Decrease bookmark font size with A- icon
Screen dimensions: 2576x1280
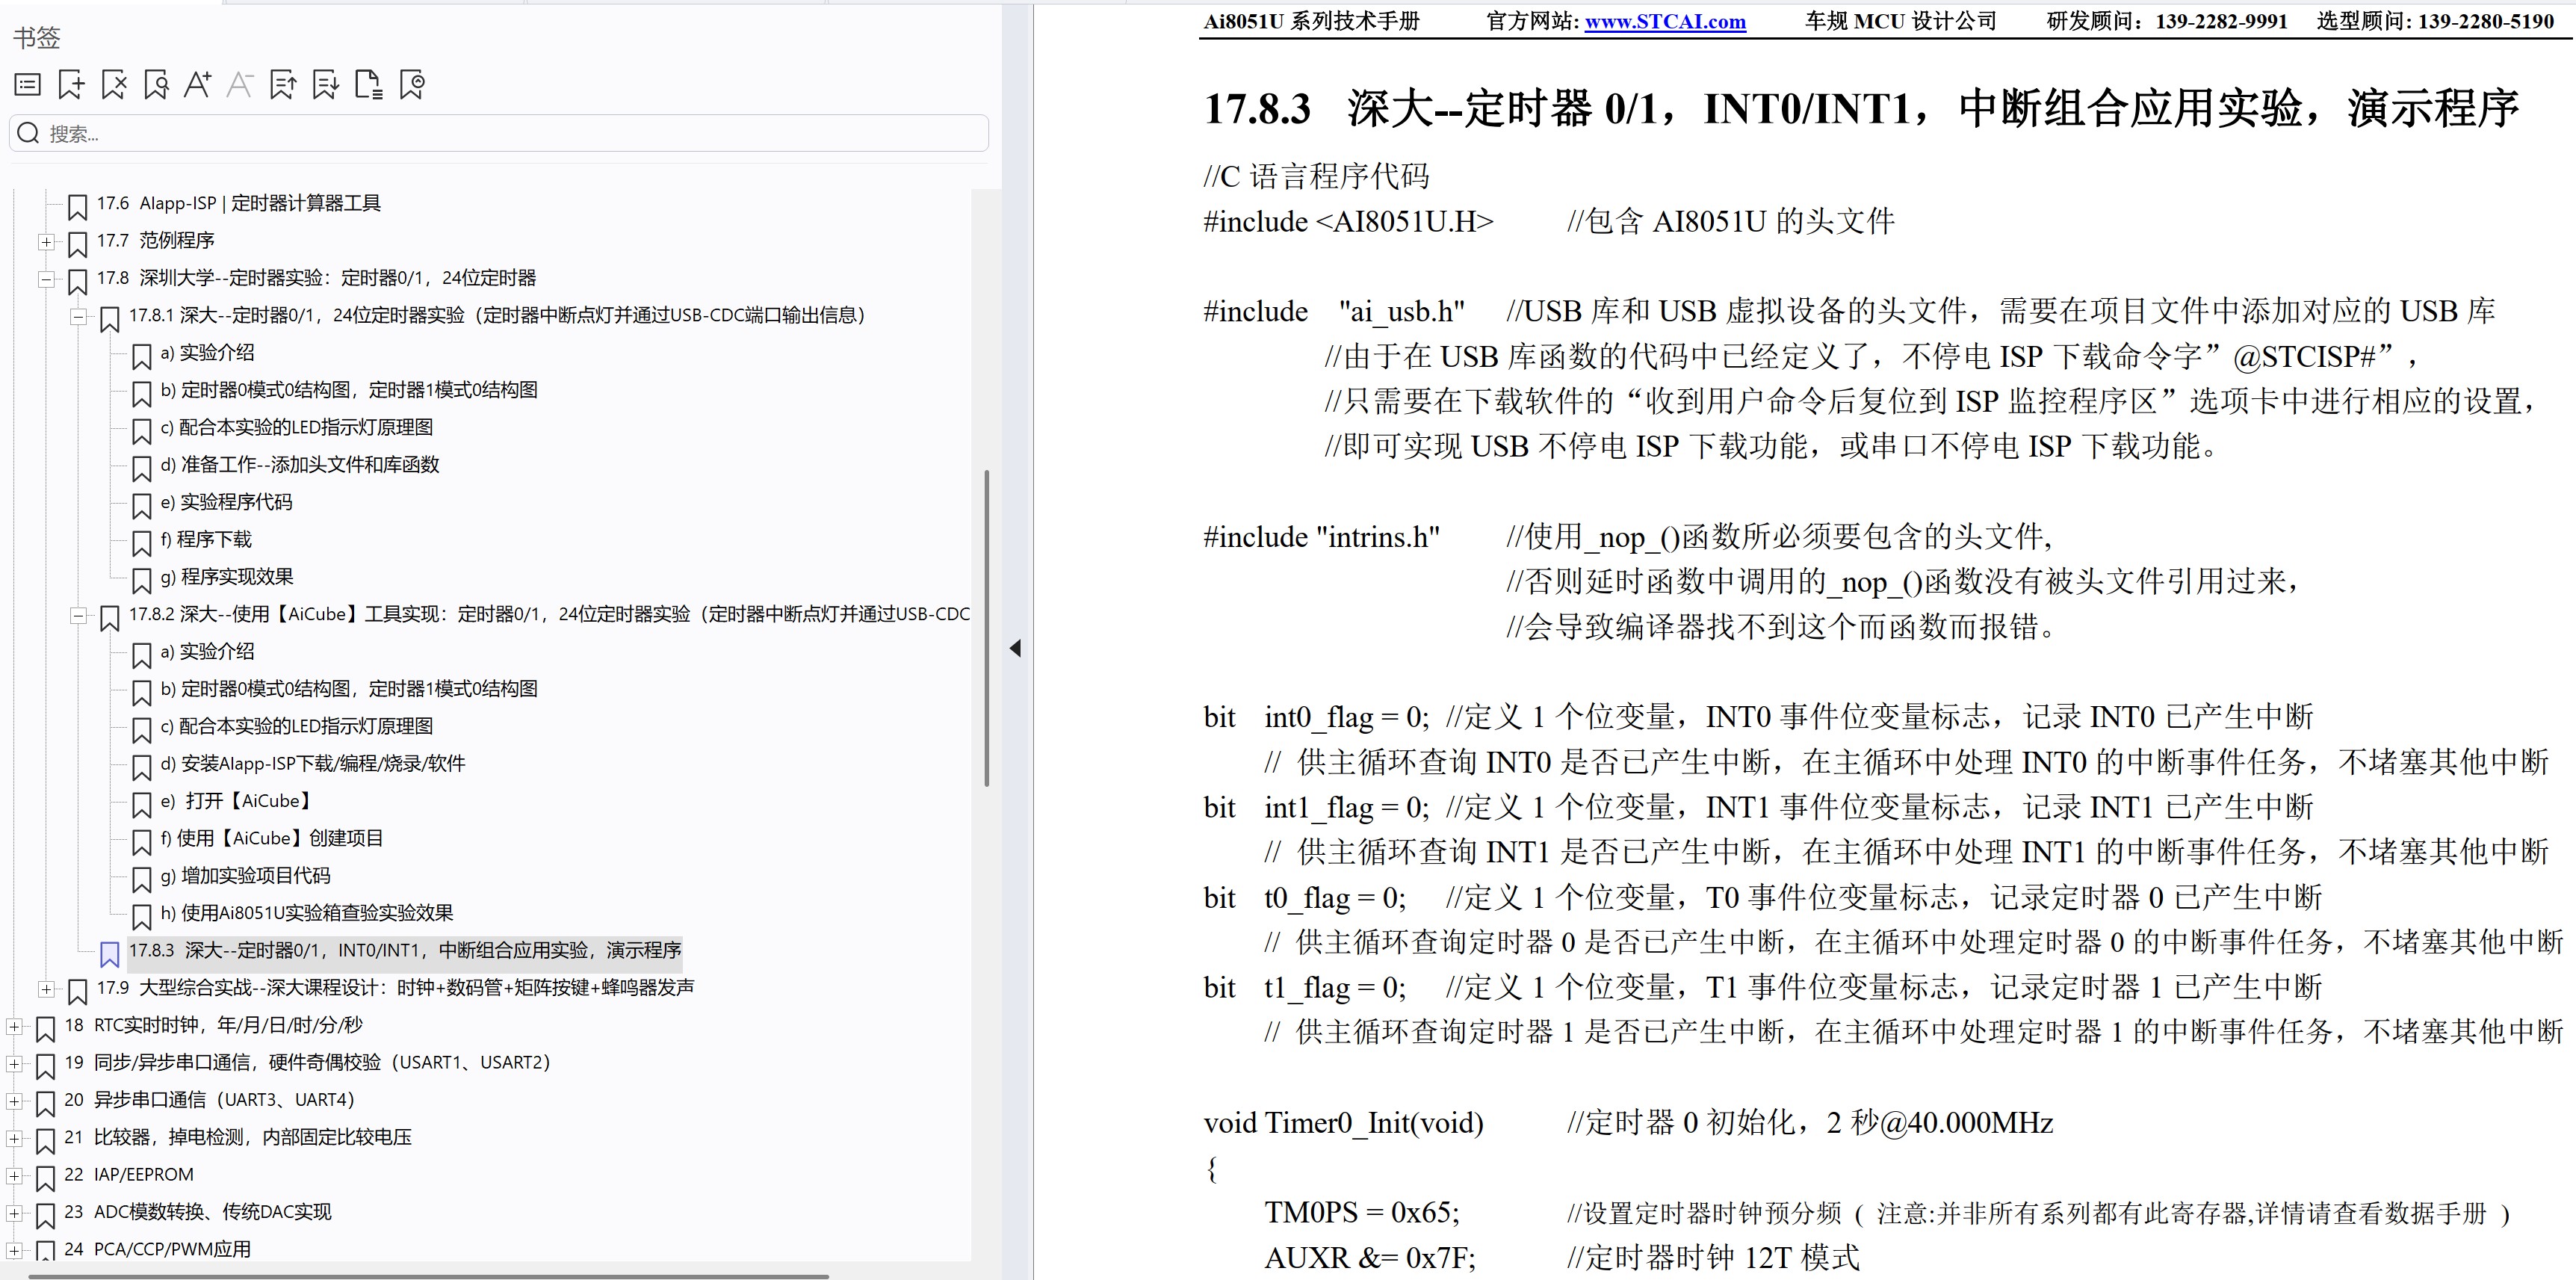click(240, 85)
